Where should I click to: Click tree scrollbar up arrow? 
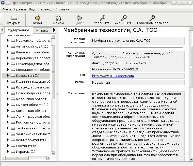click(53, 37)
